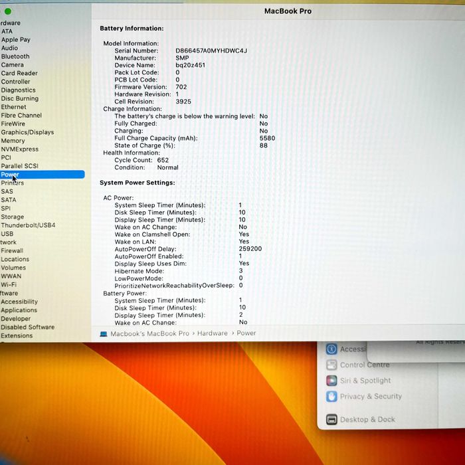
Task: Open the Camera sidebar entry
Action: point(12,65)
